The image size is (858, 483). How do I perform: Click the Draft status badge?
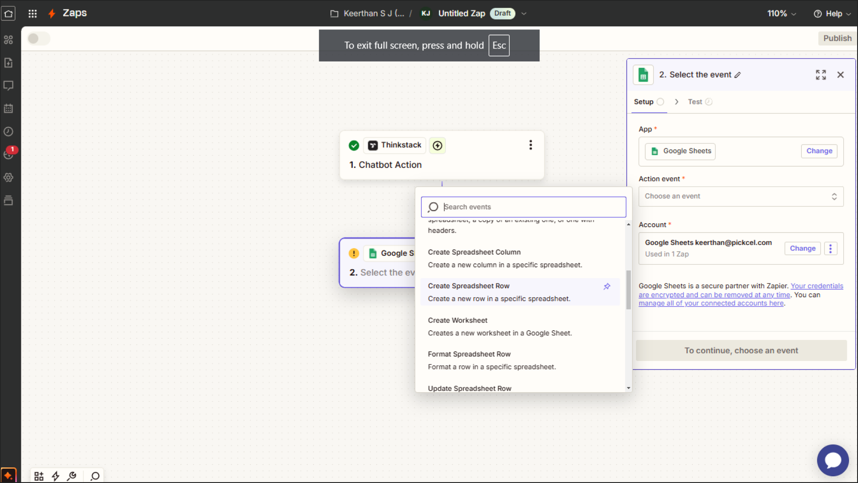[502, 14]
